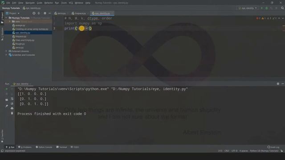This screenshot has height=160, width=285.
Task: Open the Event Log
Action: pyautogui.click(x=273, y=147)
